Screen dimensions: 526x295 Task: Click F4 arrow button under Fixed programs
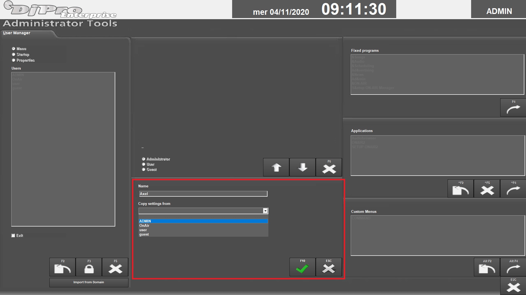513,108
